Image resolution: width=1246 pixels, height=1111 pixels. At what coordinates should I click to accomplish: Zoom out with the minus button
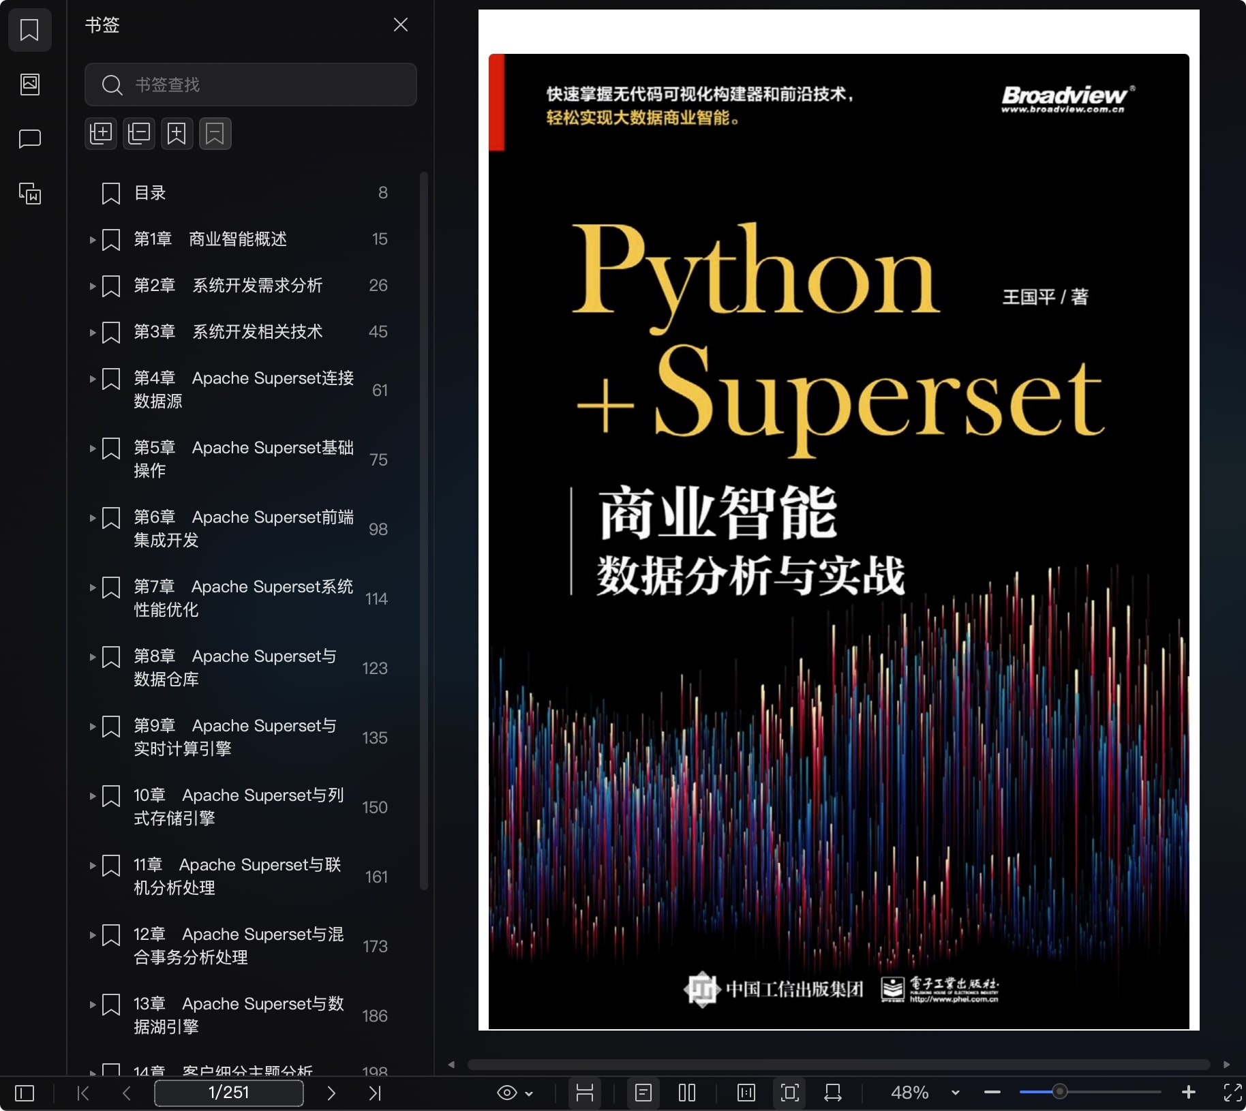pyautogui.click(x=992, y=1093)
